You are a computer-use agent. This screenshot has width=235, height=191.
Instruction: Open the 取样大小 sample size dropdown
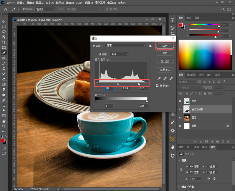click(x=45, y=9)
